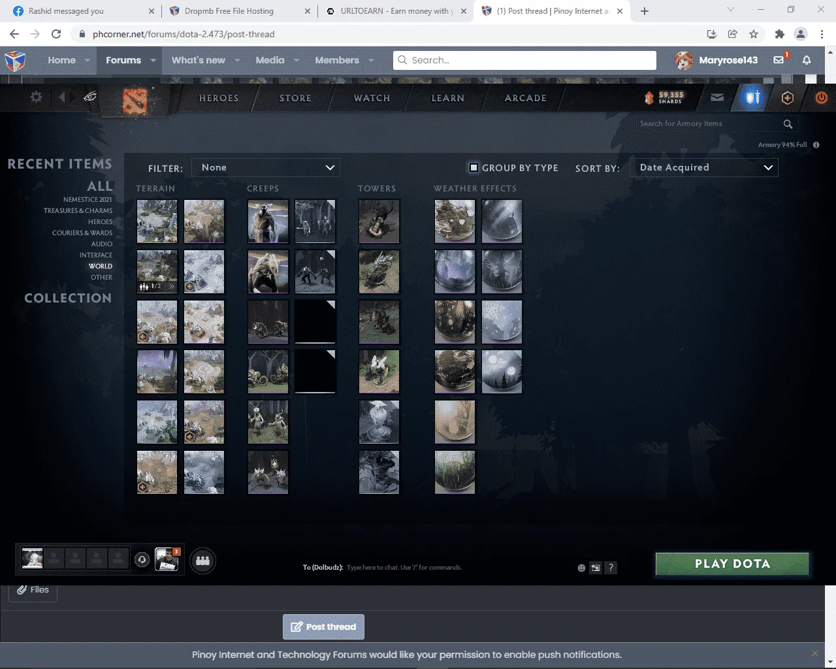Select first terrain thumbnail
Image resolution: width=836 pixels, height=669 pixels.
coord(157,221)
